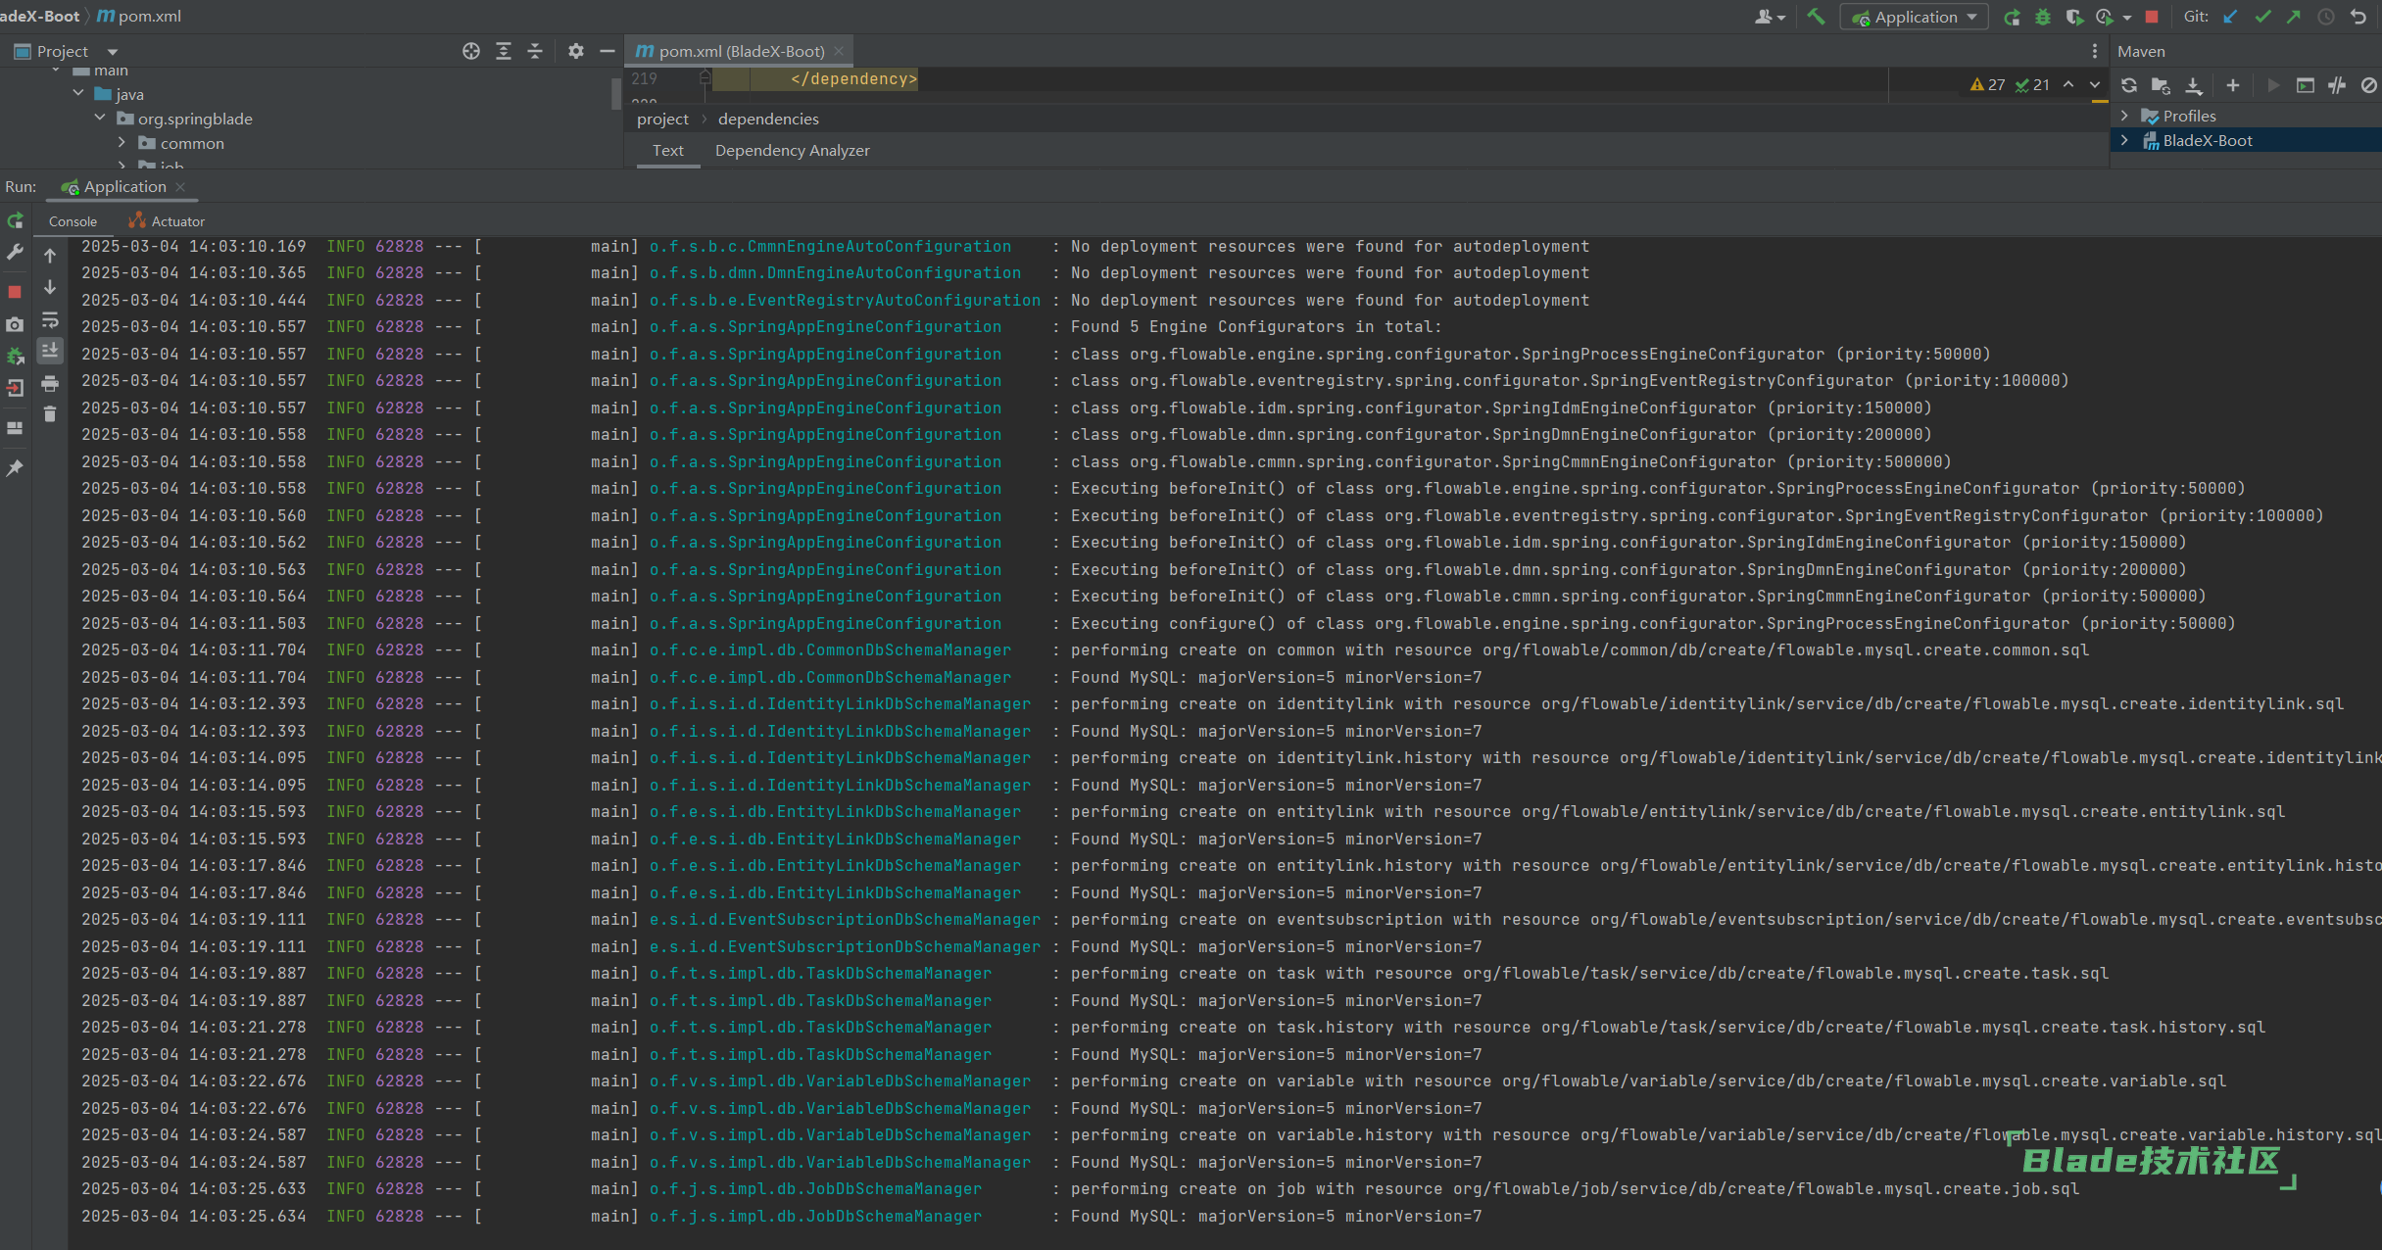Run Application with Coverage shield icon

point(2074,17)
